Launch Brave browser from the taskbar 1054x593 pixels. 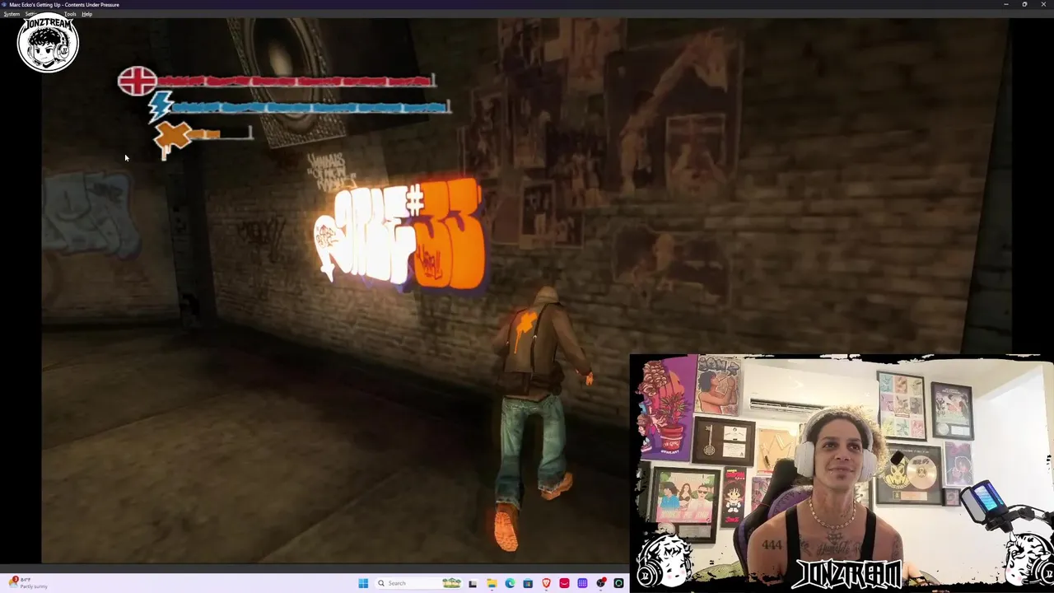(546, 583)
